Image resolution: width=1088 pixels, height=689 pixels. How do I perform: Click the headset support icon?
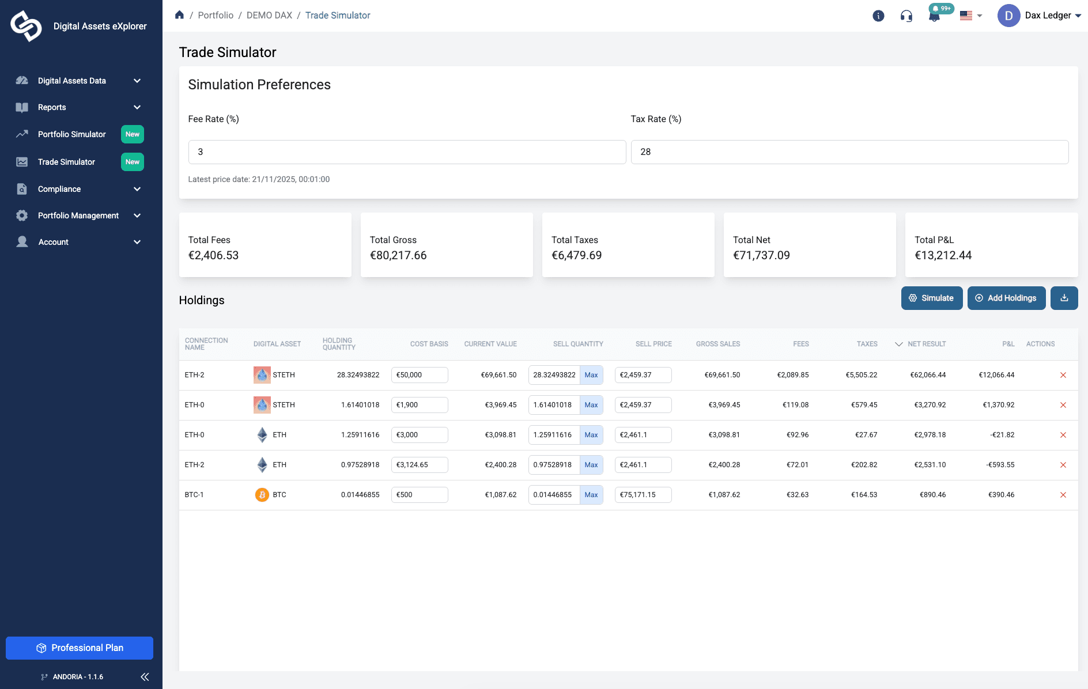click(906, 16)
